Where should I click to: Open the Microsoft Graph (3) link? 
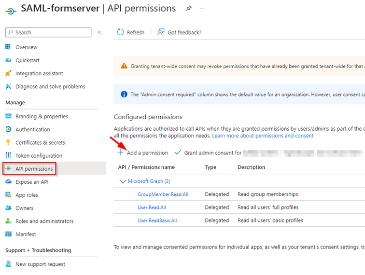149,181
